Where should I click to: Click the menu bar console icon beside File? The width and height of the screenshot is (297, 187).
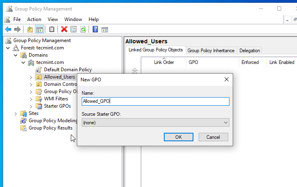[7, 19]
